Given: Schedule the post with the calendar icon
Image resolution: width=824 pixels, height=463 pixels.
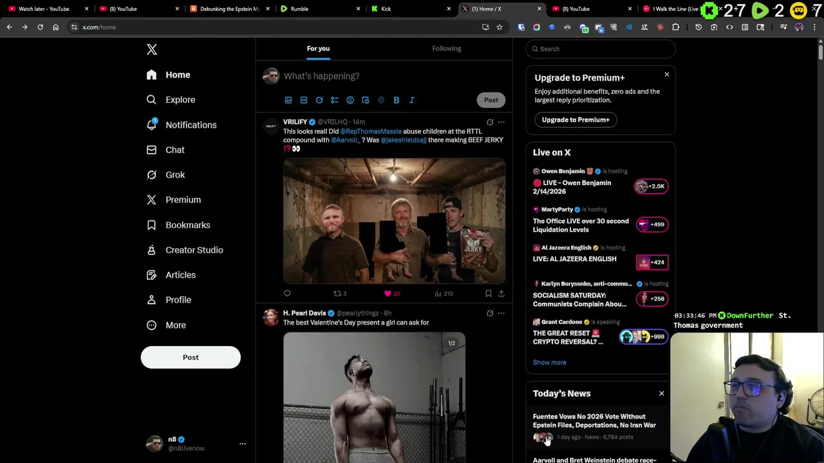Looking at the screenshot, I should [x=366, y=100].
